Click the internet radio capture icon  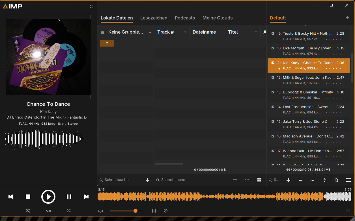[x=348, y=211]
